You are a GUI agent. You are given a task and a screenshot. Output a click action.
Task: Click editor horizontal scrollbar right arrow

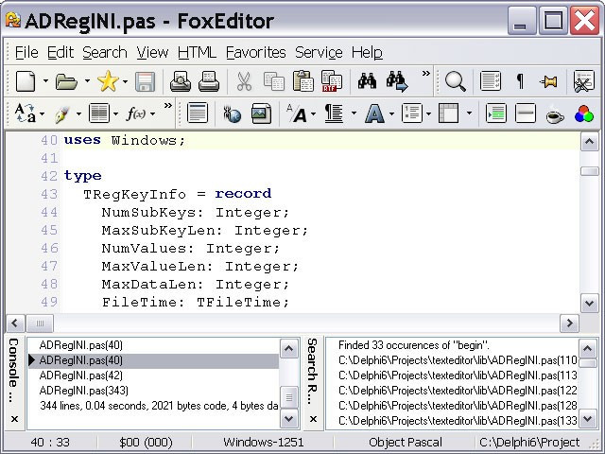(569, 323)
